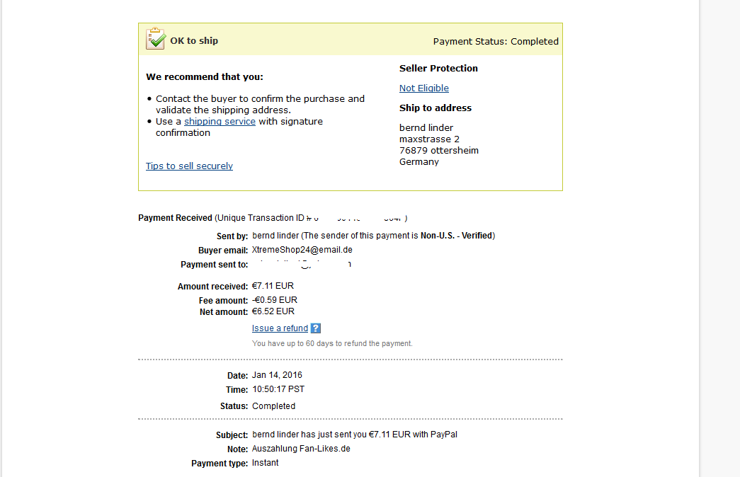Open the Not Eligible seller protection link
The height and width of the screenshot is (477, 740).
[x=423, y=88]
